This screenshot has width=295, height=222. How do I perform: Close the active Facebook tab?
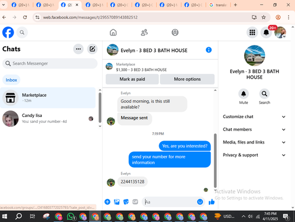tap(77, 5)
